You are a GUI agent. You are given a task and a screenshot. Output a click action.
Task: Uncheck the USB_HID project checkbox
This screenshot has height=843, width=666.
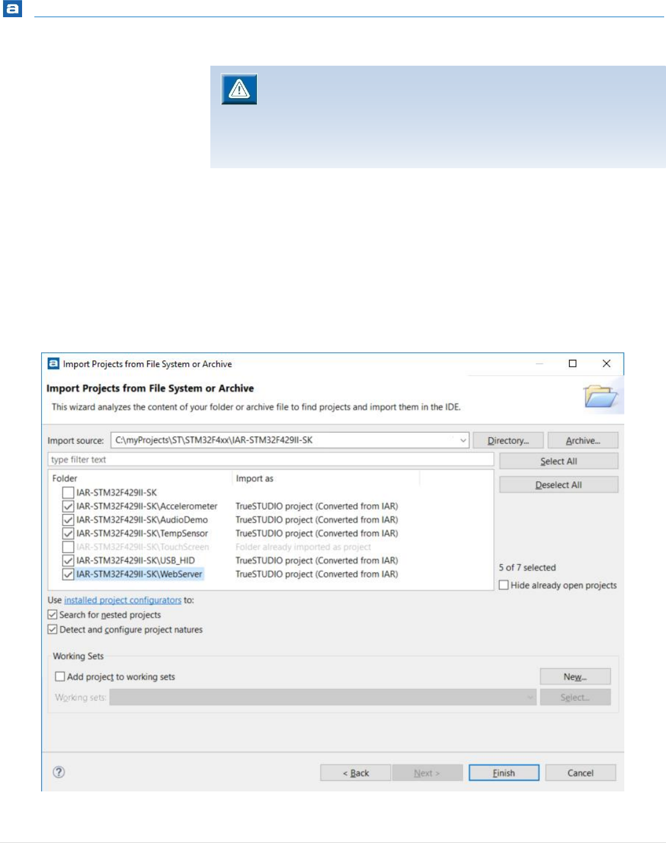[68, 560]
